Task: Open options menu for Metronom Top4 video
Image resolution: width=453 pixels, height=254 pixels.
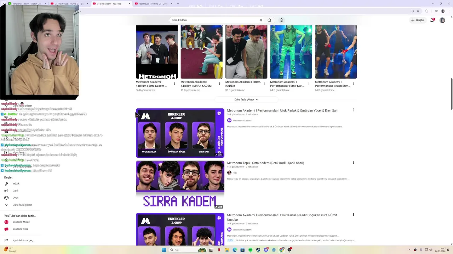Action: click(x=353, y=162)
